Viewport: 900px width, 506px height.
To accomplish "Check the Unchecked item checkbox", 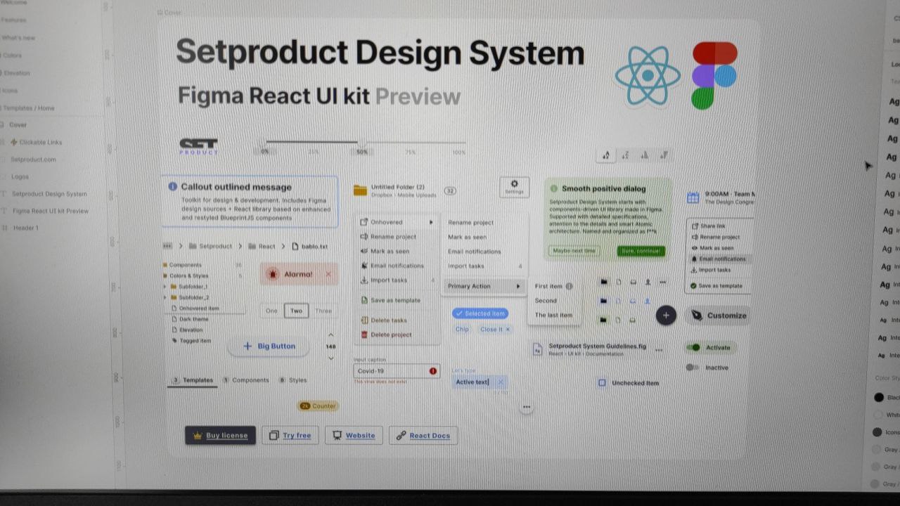I will (x=602, y=383).
